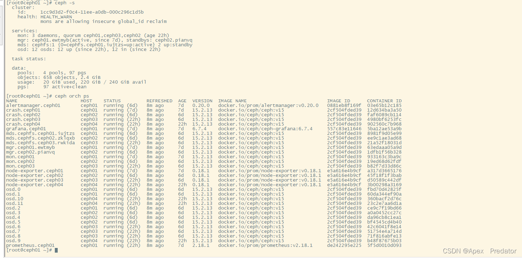Click mds.cephfs.ceph01.iujtzs daemon name
Screen dimensions: 522x258
coord(40,133)
